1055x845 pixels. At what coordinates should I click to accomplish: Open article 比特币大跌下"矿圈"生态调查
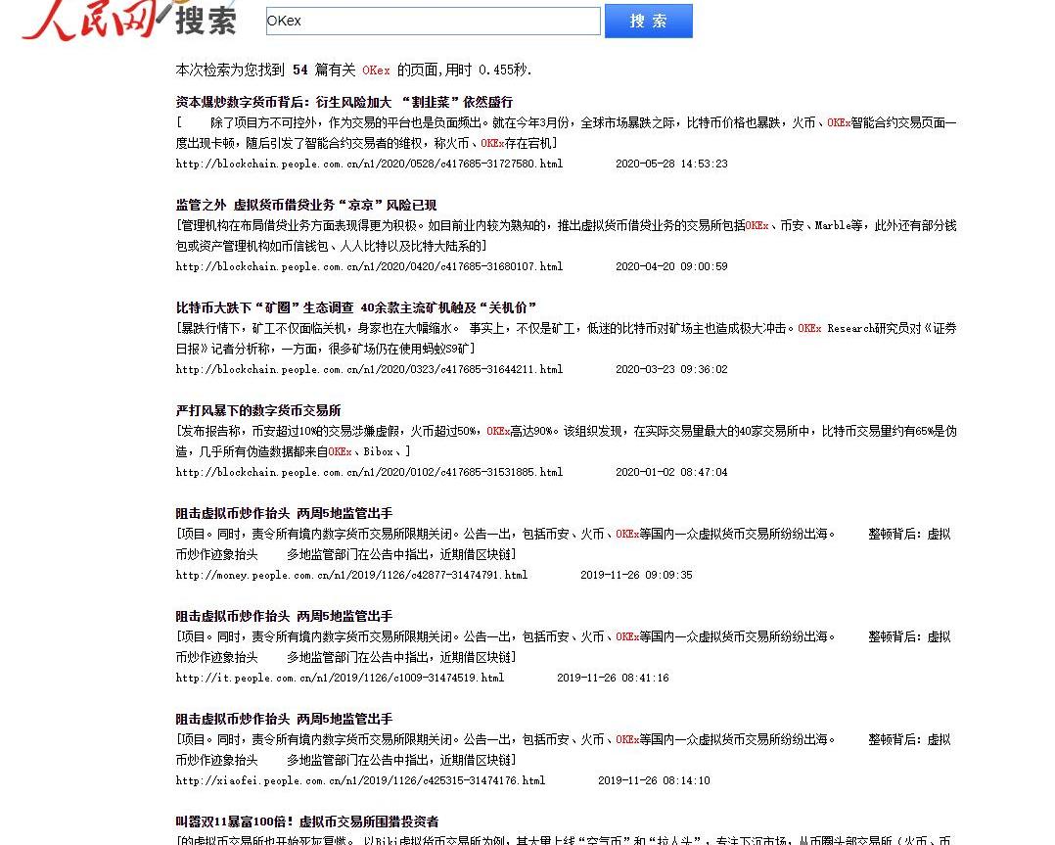(356, 307)
